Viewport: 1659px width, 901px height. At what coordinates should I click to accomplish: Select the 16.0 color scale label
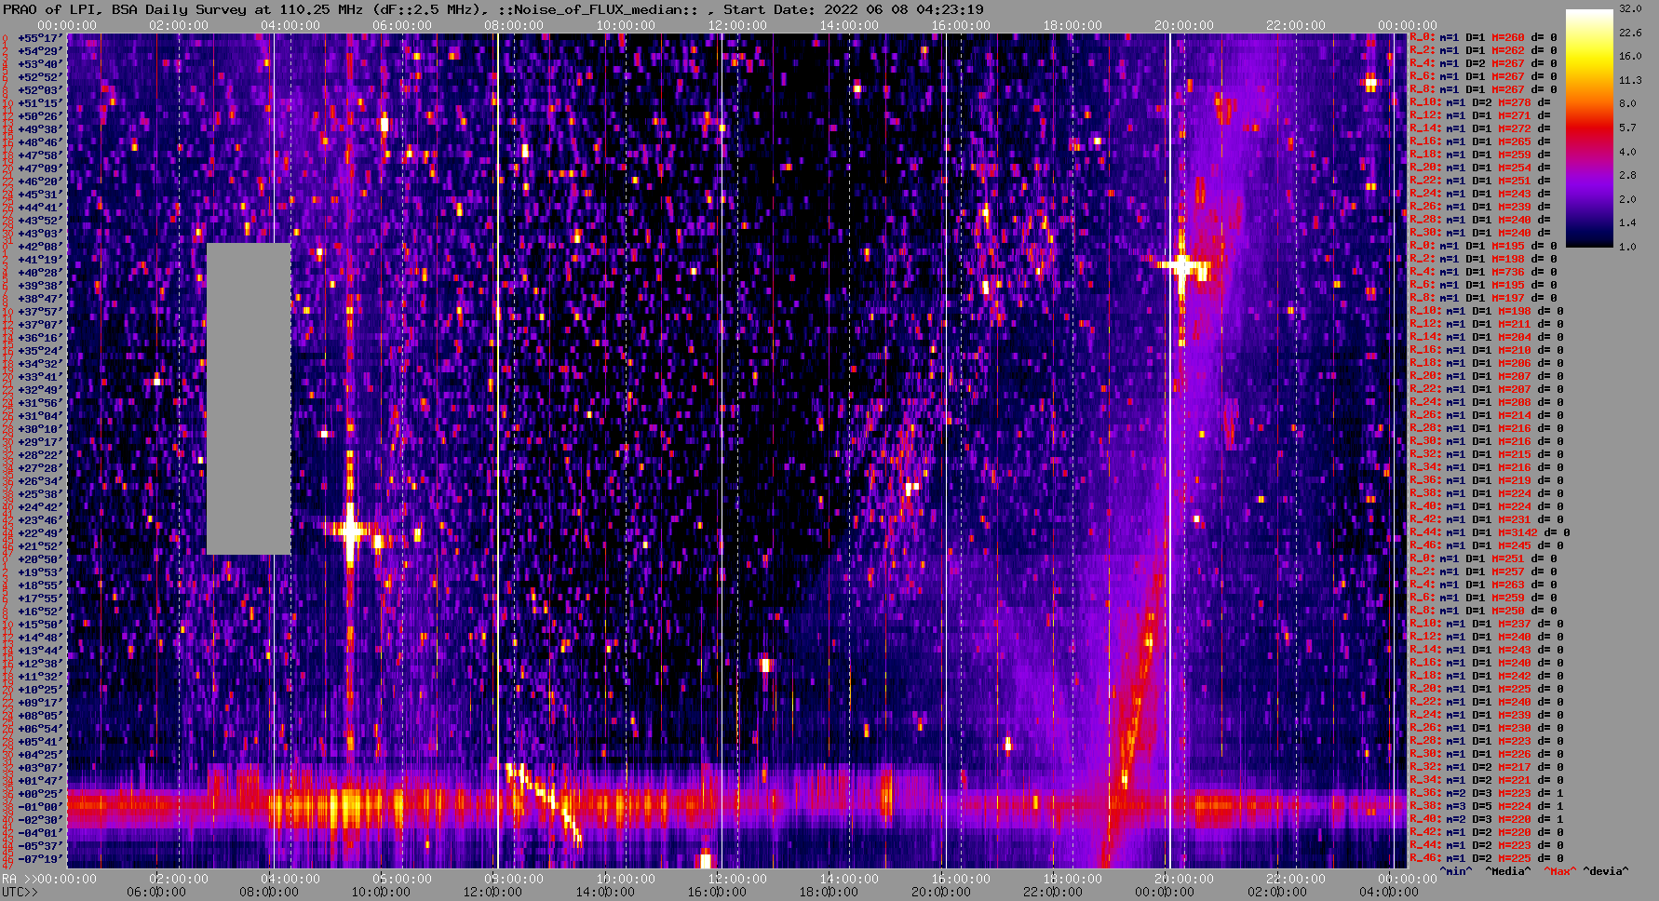[1630, 56]
